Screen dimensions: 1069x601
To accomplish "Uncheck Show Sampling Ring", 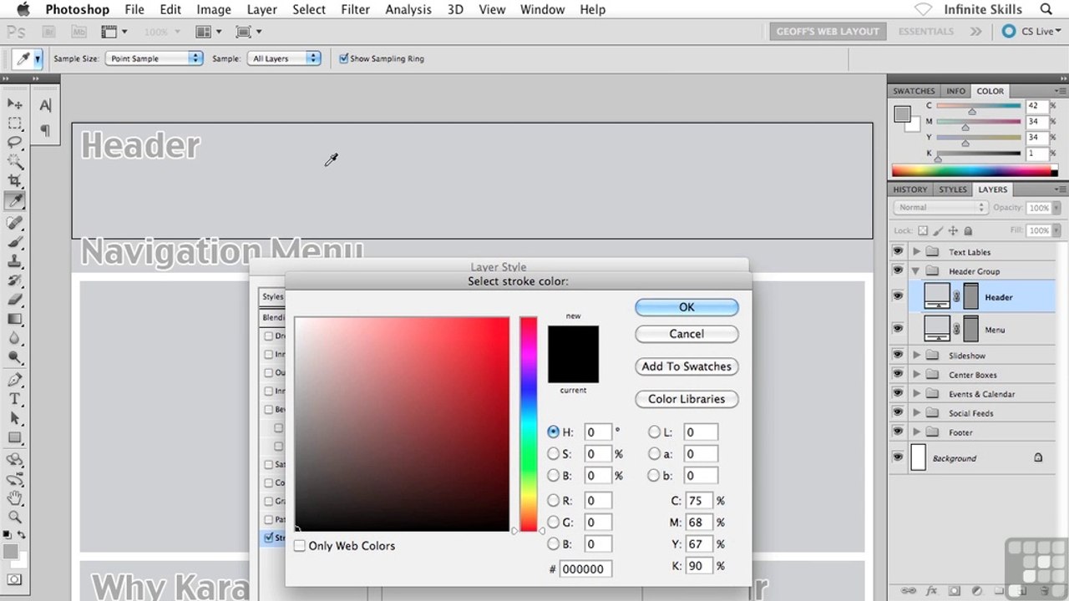I will coord(343,58).
